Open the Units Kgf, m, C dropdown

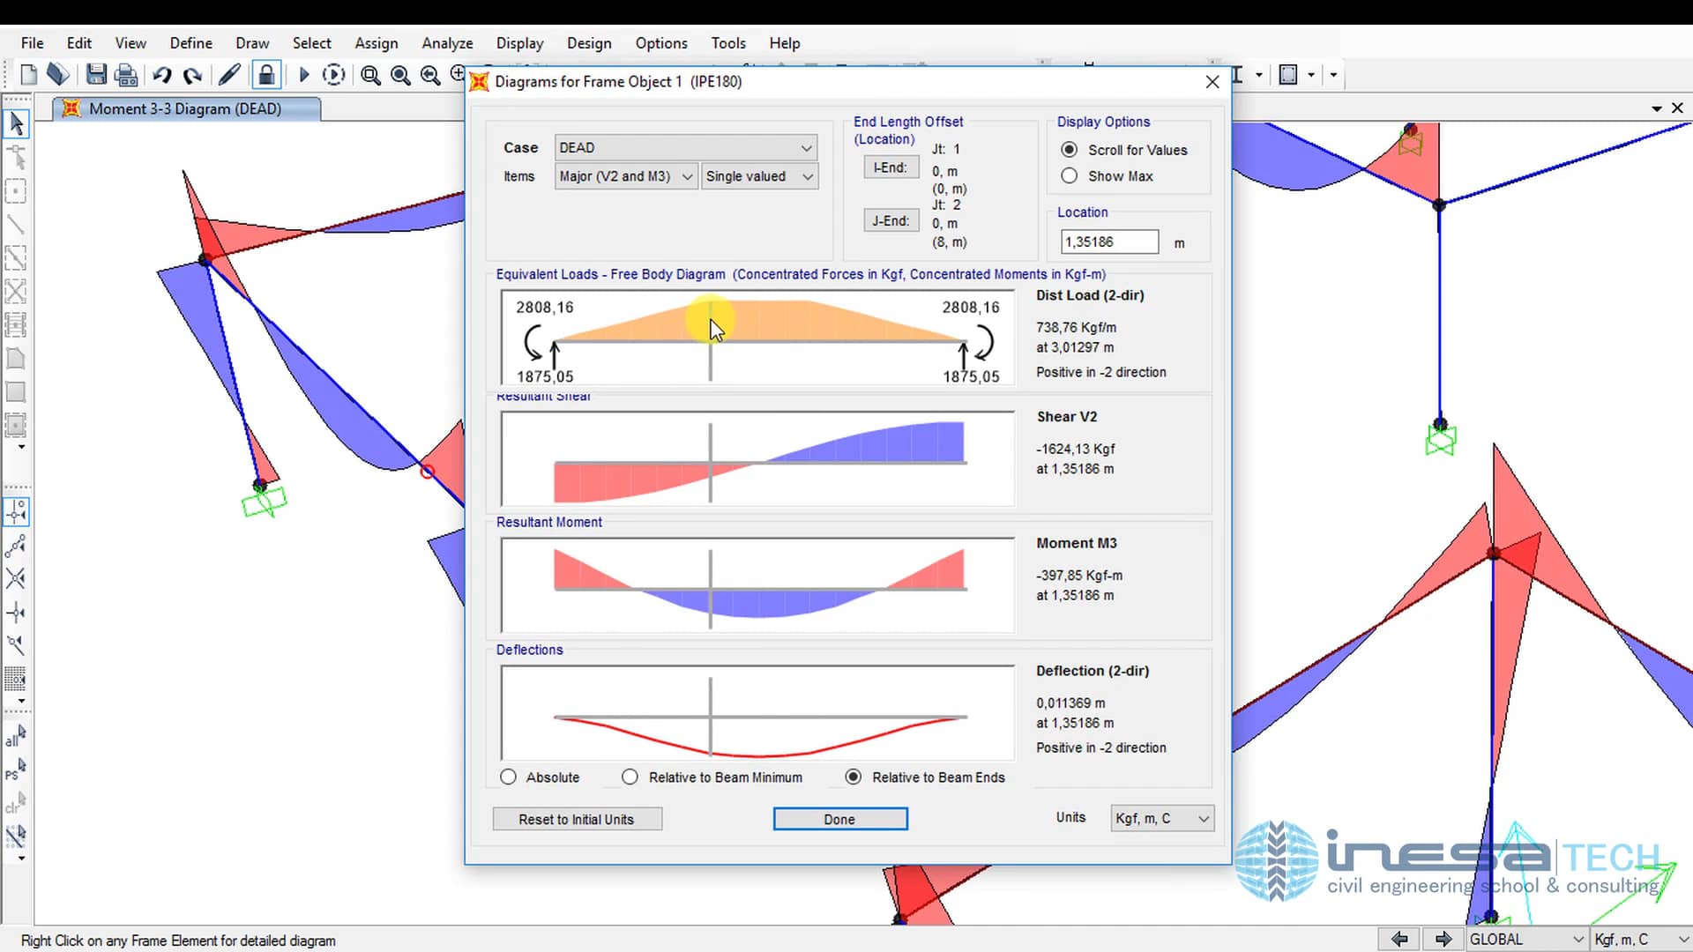(1161, 819)
